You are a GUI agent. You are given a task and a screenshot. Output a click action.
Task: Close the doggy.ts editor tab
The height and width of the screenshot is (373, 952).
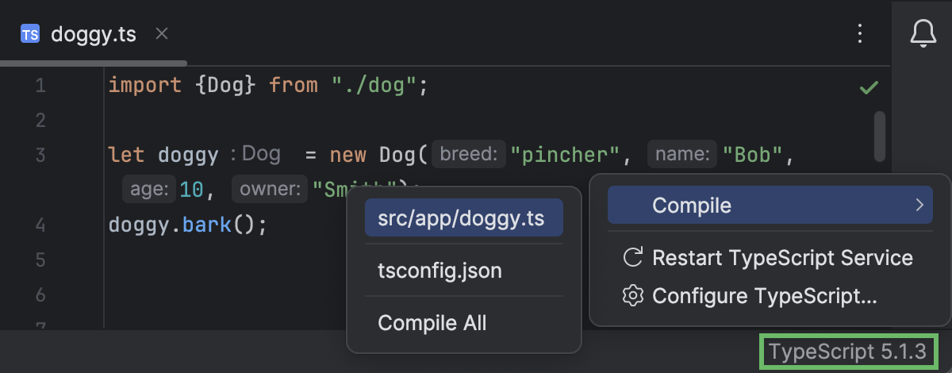(161, 33)
